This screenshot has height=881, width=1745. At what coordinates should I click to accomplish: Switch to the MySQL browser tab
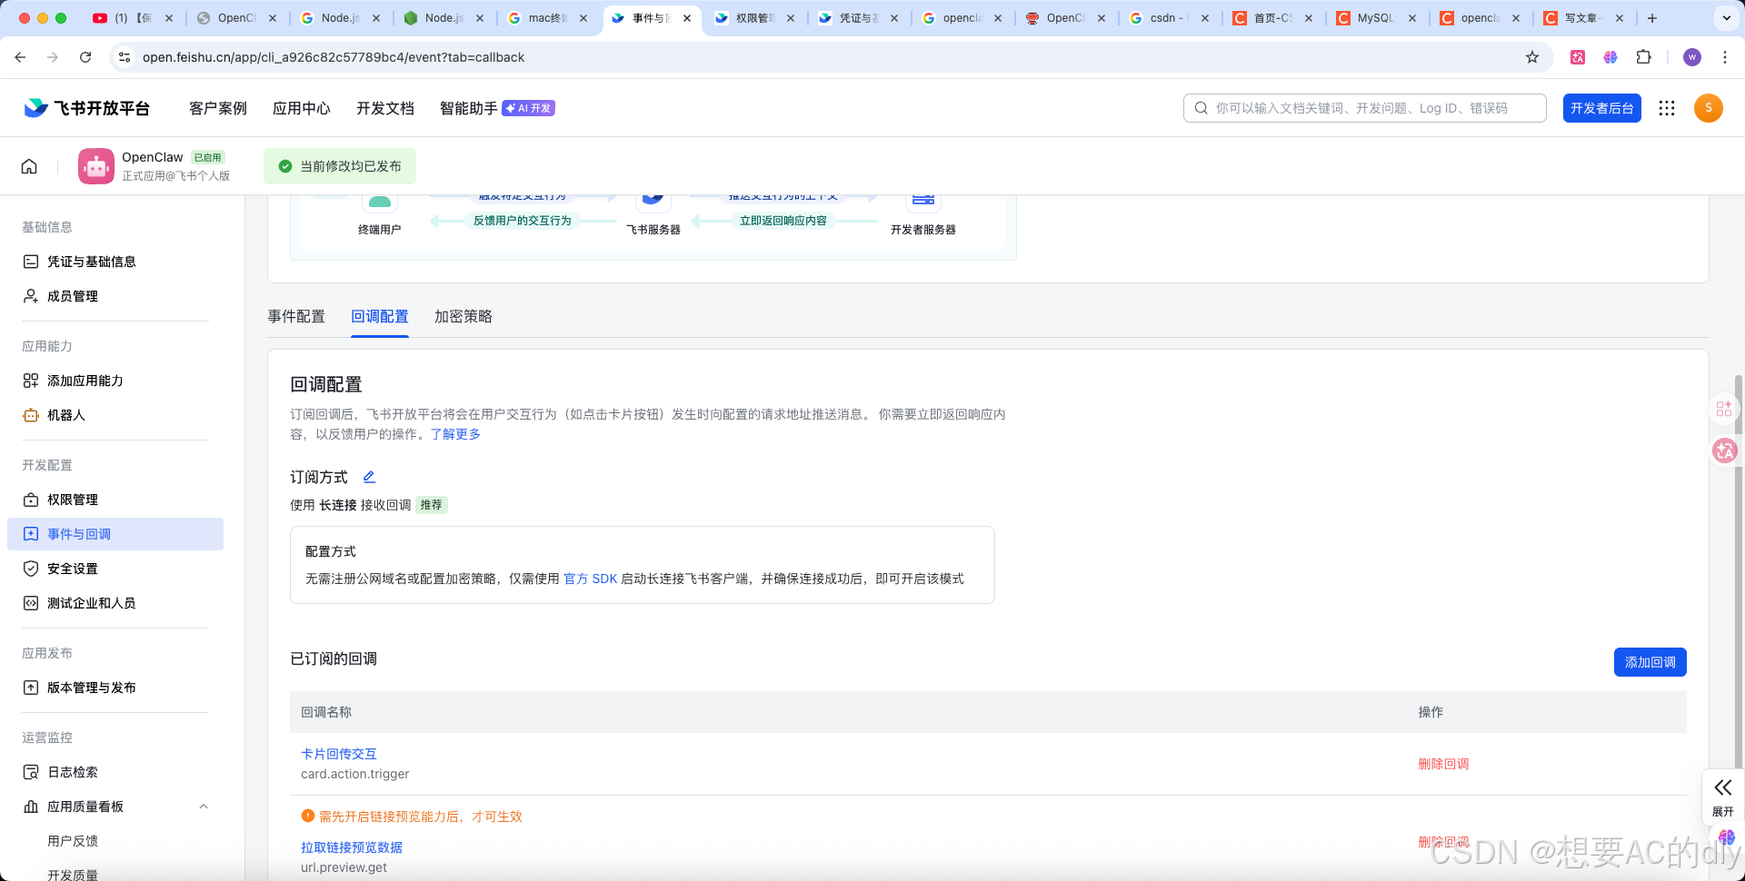pos(1376,18)
